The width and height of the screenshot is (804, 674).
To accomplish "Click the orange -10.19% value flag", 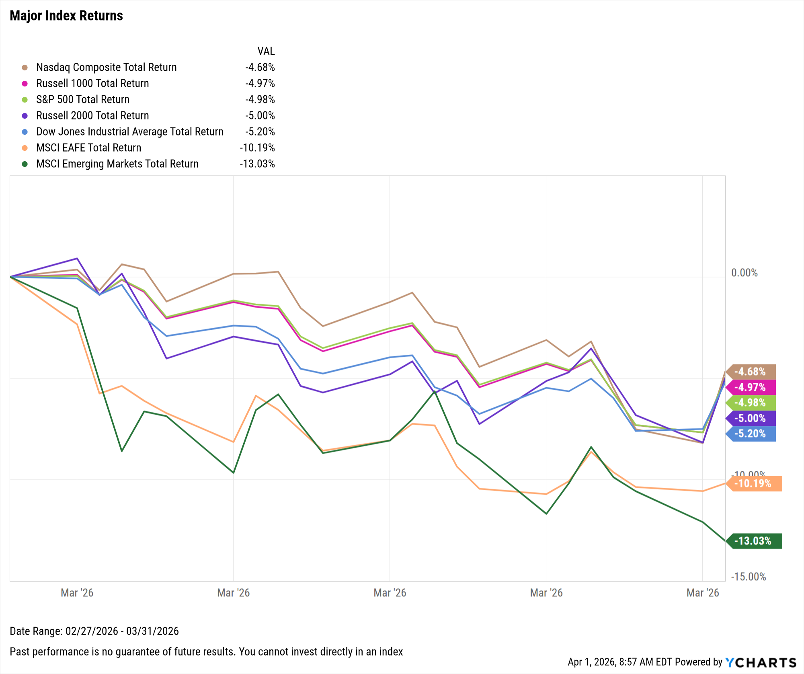I will click(x=754, y=483).
